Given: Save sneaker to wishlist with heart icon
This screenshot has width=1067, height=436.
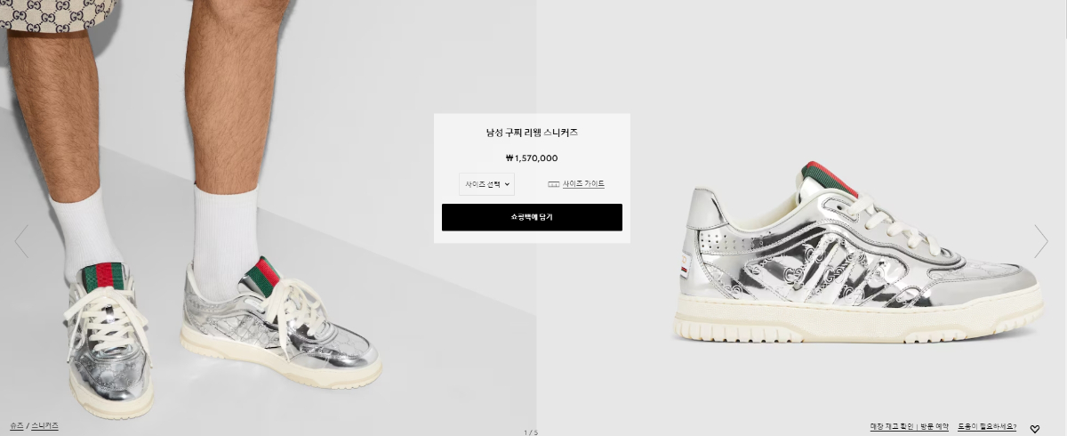Looking at the screenshot, I should point(1035,429).
